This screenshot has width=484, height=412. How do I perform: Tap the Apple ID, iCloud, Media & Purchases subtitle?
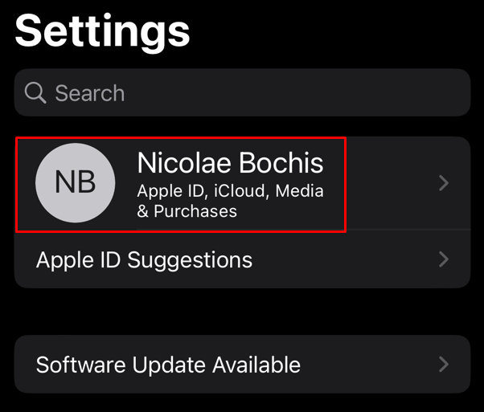(x=230, y=201)
